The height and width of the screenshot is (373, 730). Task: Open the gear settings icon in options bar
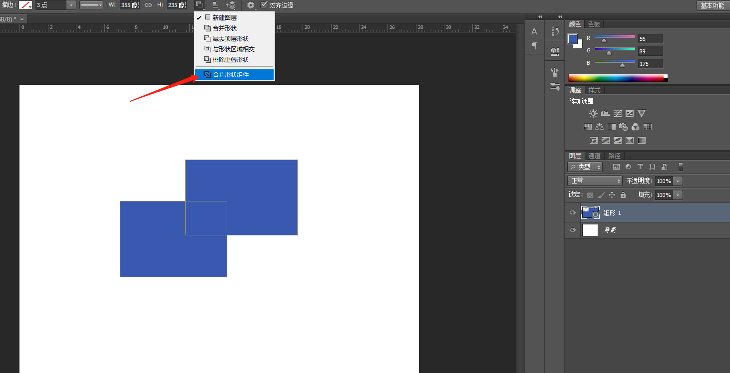coord(251,5)
